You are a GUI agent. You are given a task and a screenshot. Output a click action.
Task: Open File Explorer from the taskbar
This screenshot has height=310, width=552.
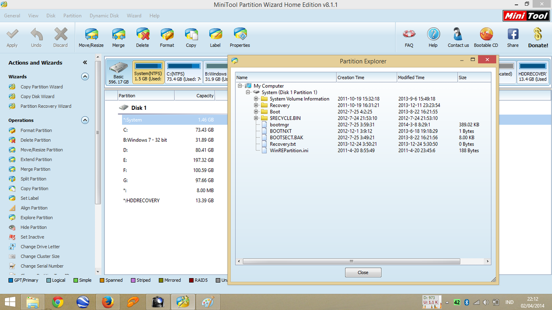click(x=33, y=301)
